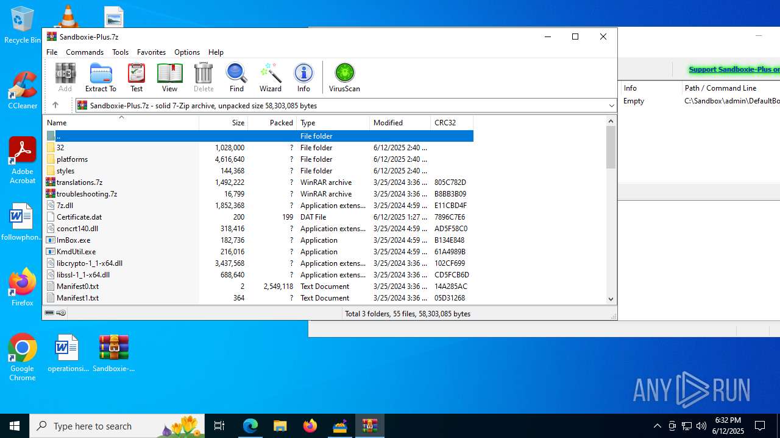Open Microsoft Edge from taskbar
Image resolution: width=780 pixels, height=438 pixels.
250,426
